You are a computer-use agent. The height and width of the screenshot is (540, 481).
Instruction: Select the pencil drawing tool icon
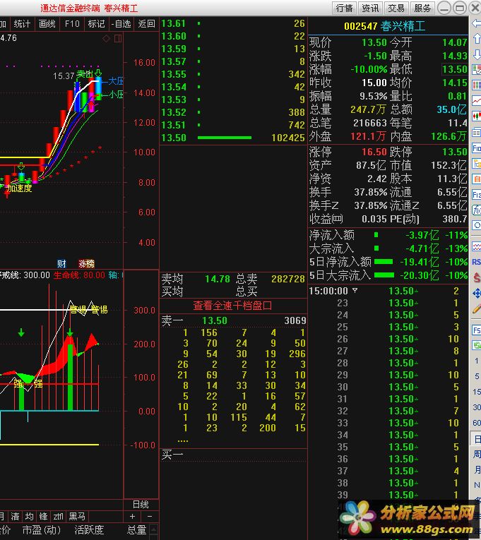coord(477,309)
